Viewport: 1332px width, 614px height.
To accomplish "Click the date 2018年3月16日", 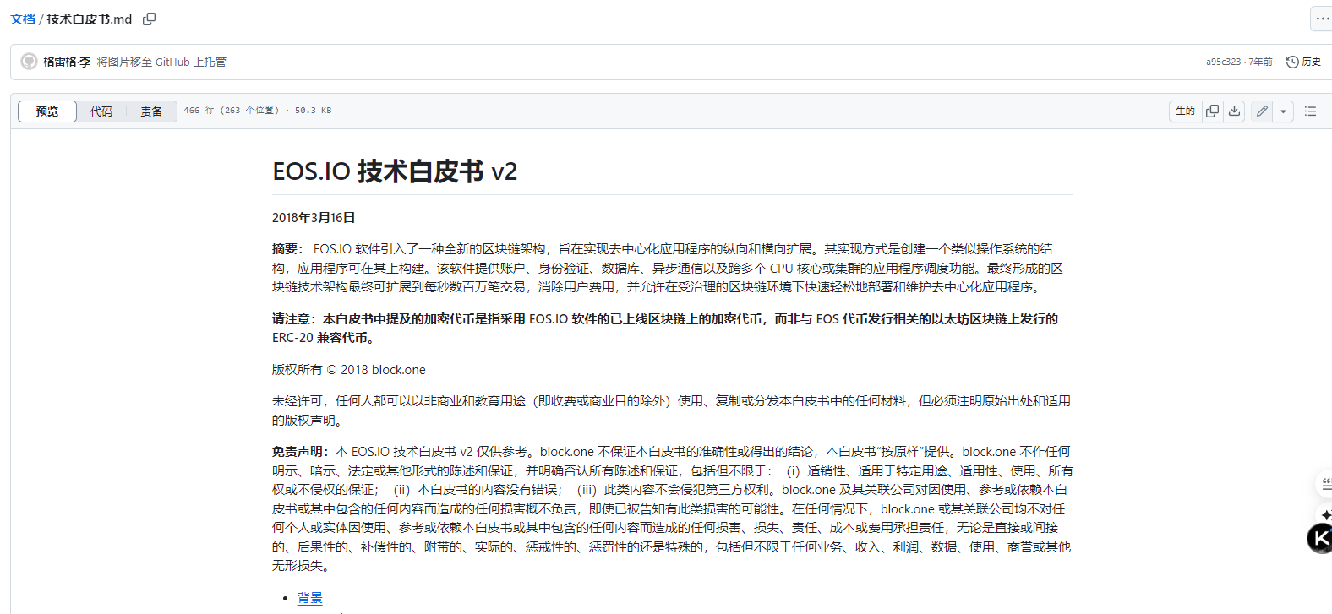I will [314, 218].
